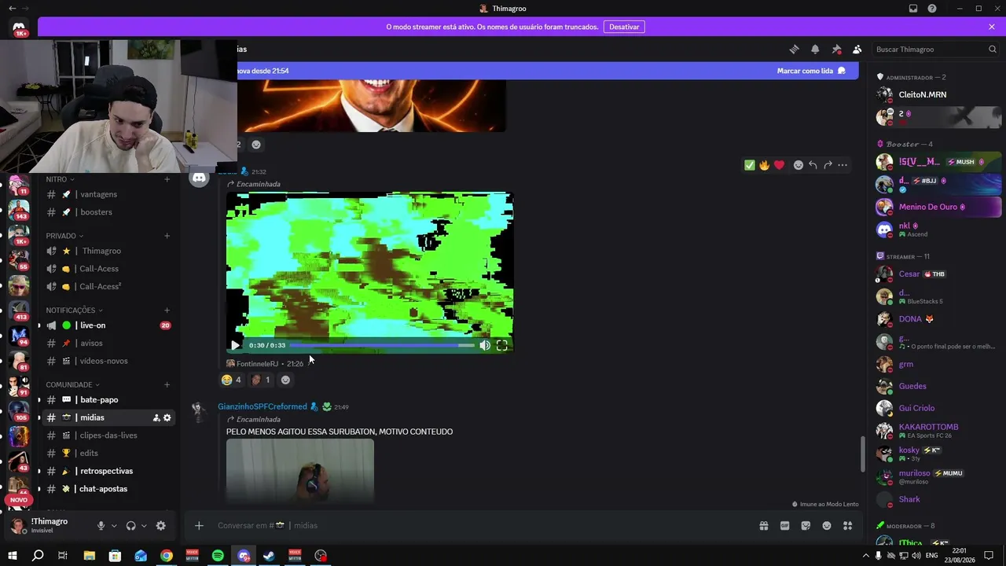
Task: Click Desativar to disable streamer mode
Action: tap(624, 27)
